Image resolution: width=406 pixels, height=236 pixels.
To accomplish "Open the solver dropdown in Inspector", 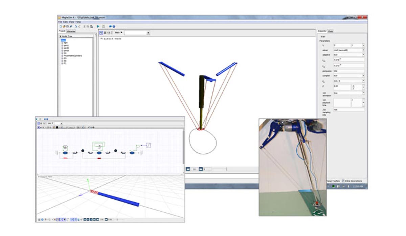I will point(363,50).
